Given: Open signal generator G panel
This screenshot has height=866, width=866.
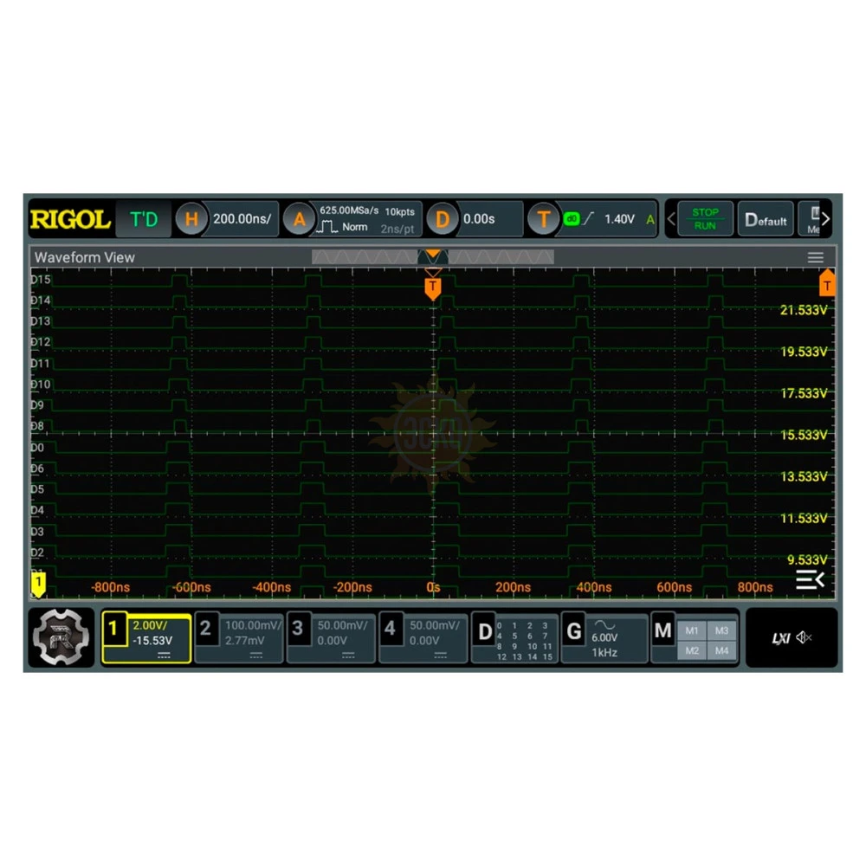Looking at the screenshot, I should coord(604,638).
